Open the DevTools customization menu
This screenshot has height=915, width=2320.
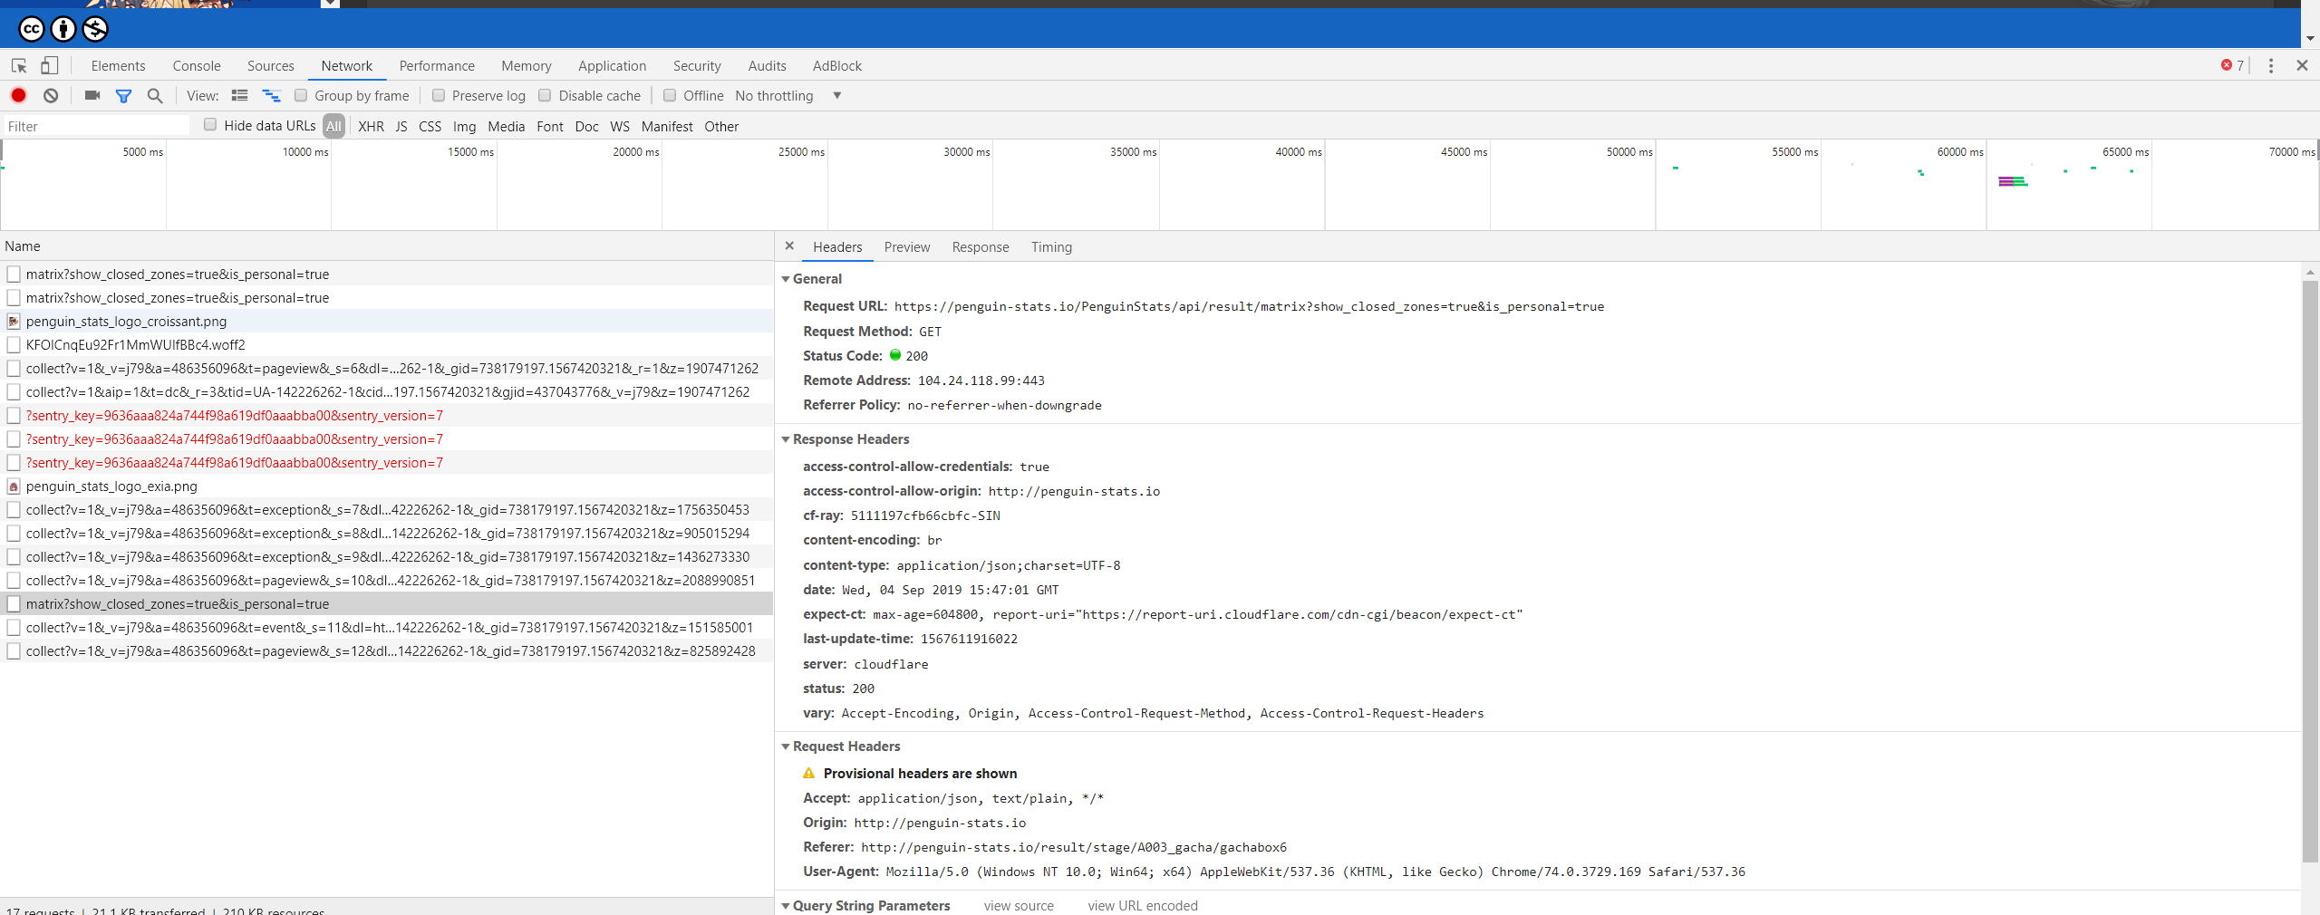pos(2272,65)
